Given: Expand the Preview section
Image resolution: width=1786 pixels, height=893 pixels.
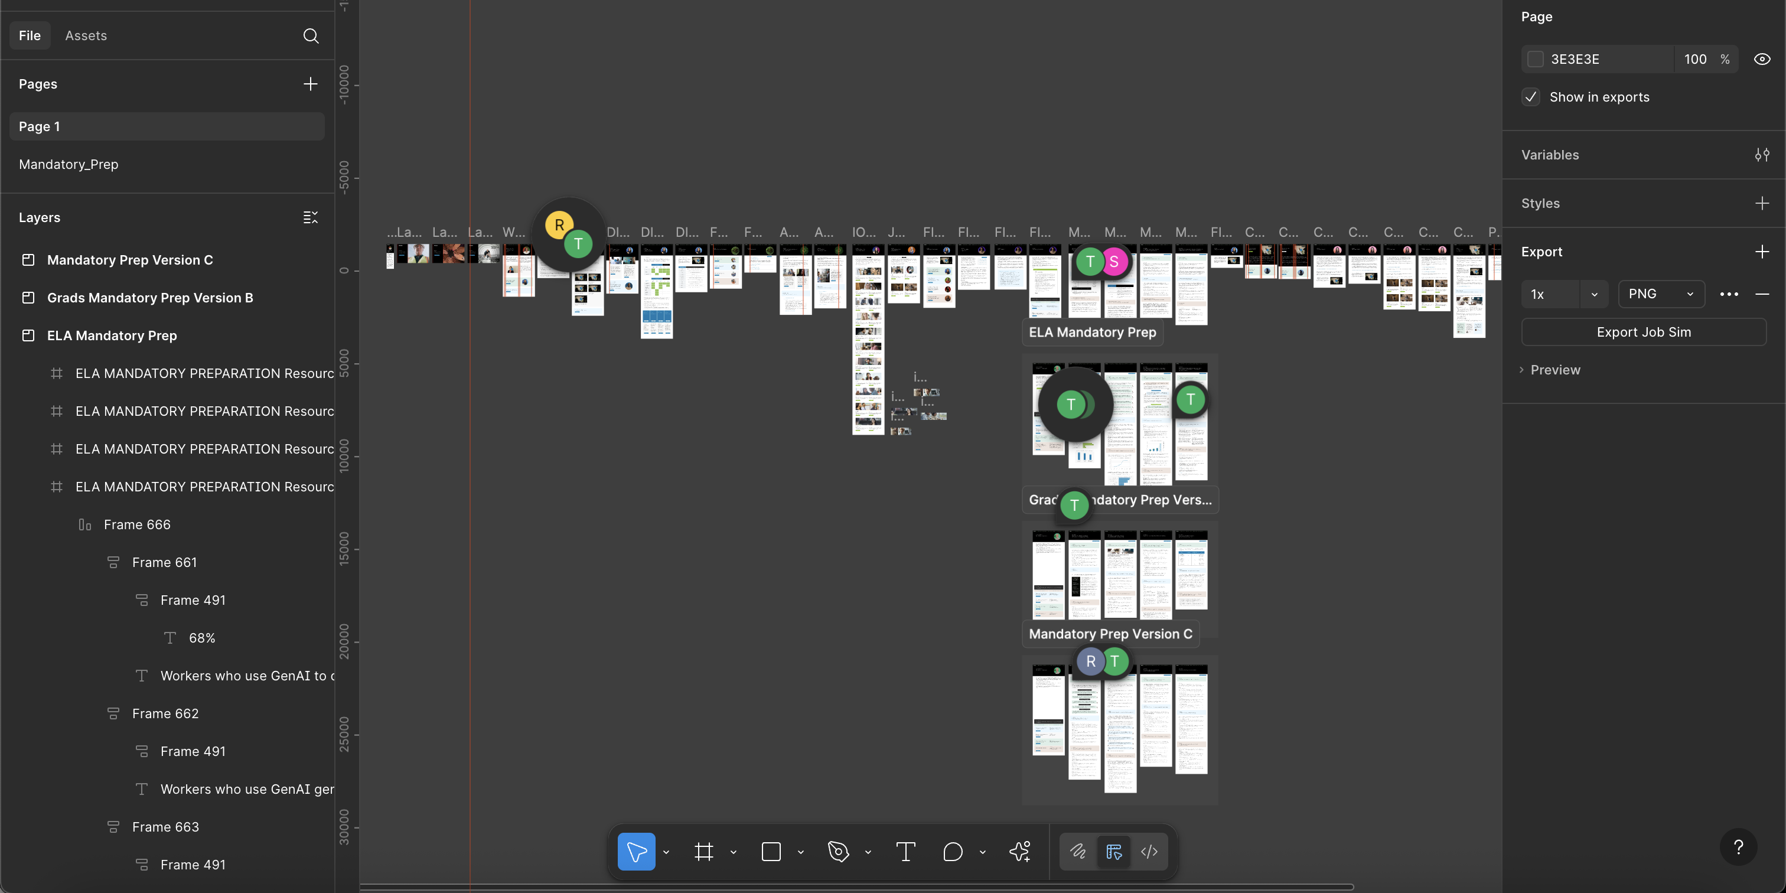Looking at the screenshot, I should tap(1554, 370).
